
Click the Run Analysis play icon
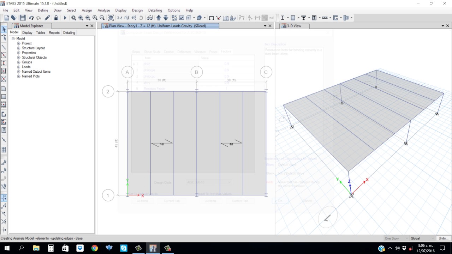(65, 18)
